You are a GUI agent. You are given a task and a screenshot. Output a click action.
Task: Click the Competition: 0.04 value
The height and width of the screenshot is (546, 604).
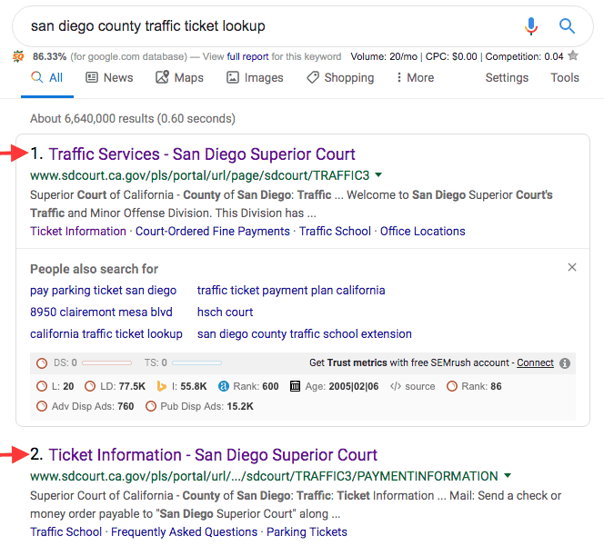(x=524, y=56)
